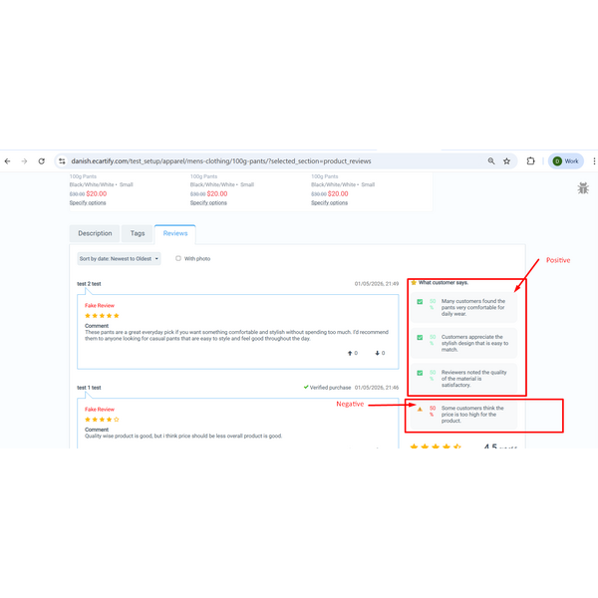Screen dimensions: 598x598
Task: Click the bug icon at right edge
Action: pyautogui.click(x=583, y=187)
